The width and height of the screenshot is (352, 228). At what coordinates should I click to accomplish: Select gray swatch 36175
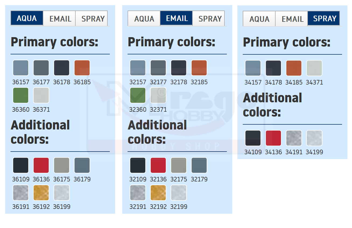pyautogui.click(x=62, y=165)
